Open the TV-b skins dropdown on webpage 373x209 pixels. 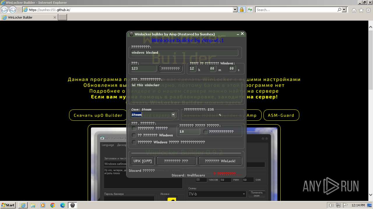coord(244,194)
